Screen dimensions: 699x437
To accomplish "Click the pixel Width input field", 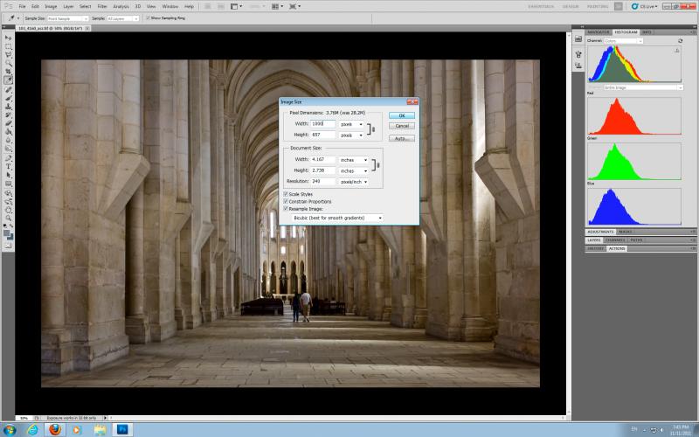I will point(323,124).
